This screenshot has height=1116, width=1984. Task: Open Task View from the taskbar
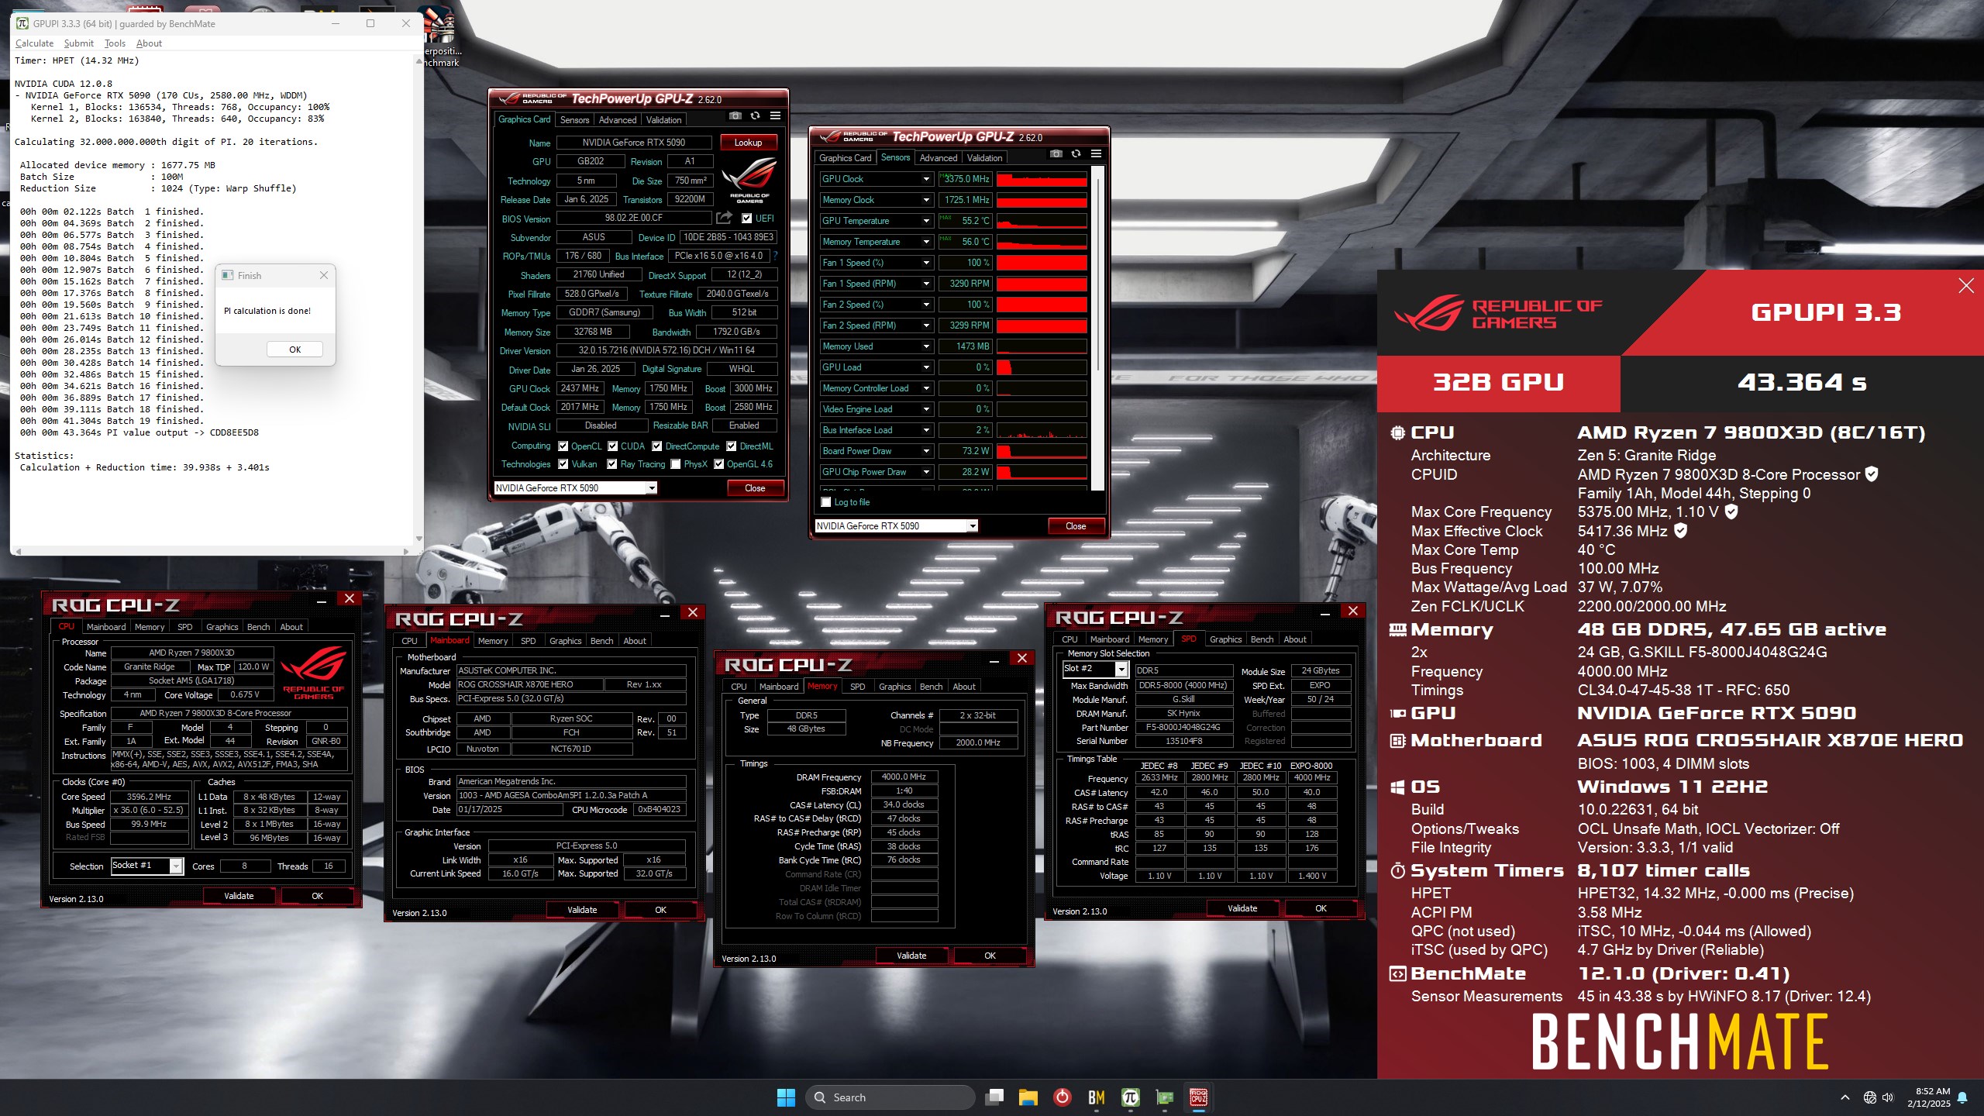point(994,1097)
